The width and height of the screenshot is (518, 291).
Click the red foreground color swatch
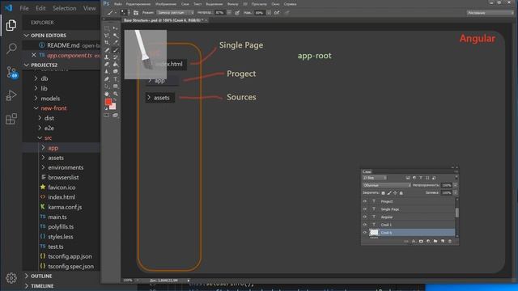pos(108,102)
